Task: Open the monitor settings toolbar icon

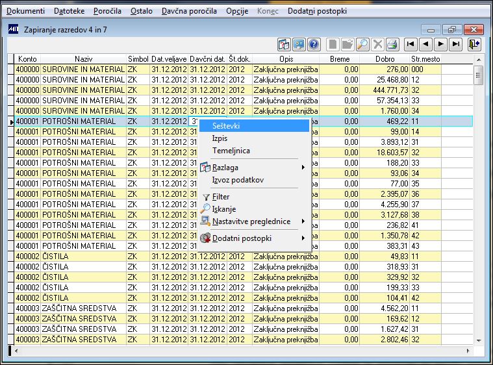Action: (x=298, y=45)
